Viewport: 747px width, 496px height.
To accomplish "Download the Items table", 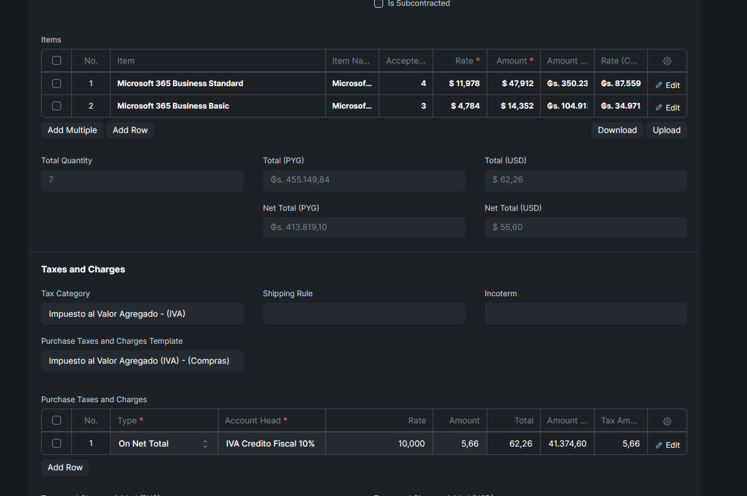I will 617,130.
